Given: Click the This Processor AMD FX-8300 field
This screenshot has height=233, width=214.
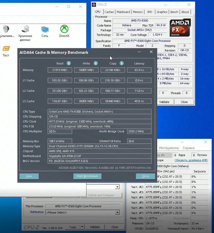Looking at the screenshot, I should click(82, 206).
